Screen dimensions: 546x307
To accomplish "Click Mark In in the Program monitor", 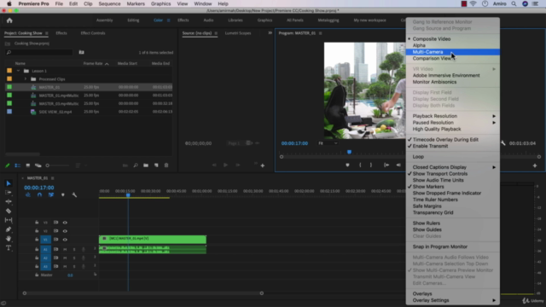I will [x=360, y=165].
